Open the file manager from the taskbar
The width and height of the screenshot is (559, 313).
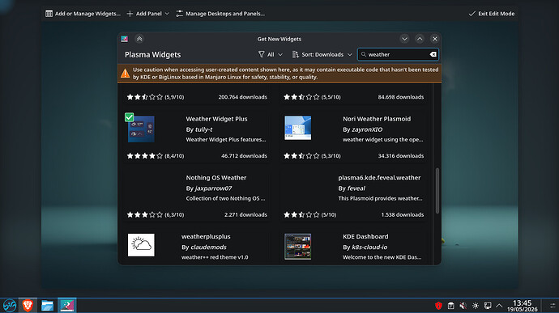coord(47,305)
